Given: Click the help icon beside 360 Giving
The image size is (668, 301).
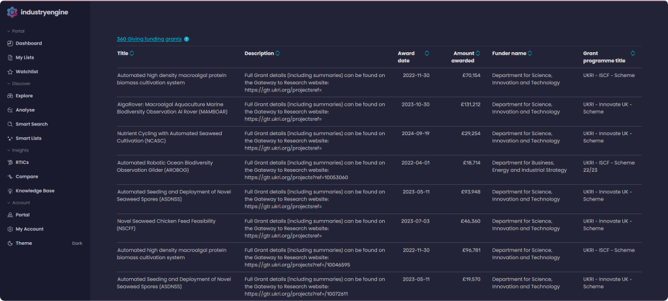Looking at the screenshot, I should coord(187,39).
